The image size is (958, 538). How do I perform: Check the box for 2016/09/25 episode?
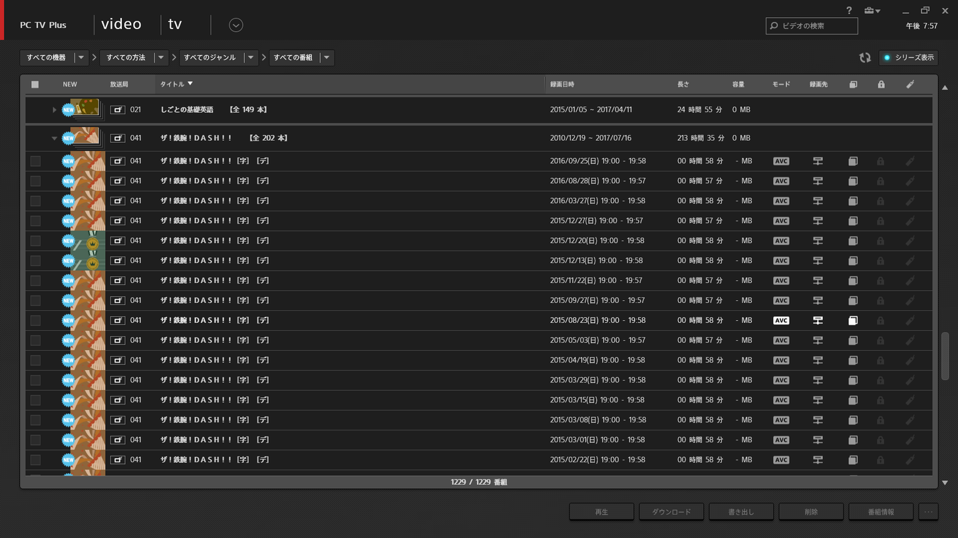click(x=35, y=161)
